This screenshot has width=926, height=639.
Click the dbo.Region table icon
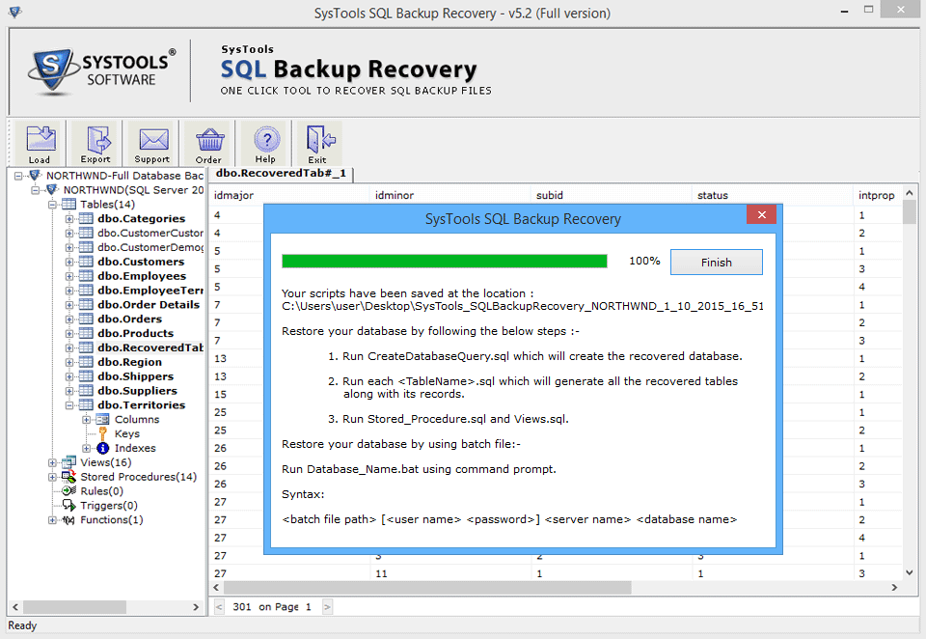(86, 362)
